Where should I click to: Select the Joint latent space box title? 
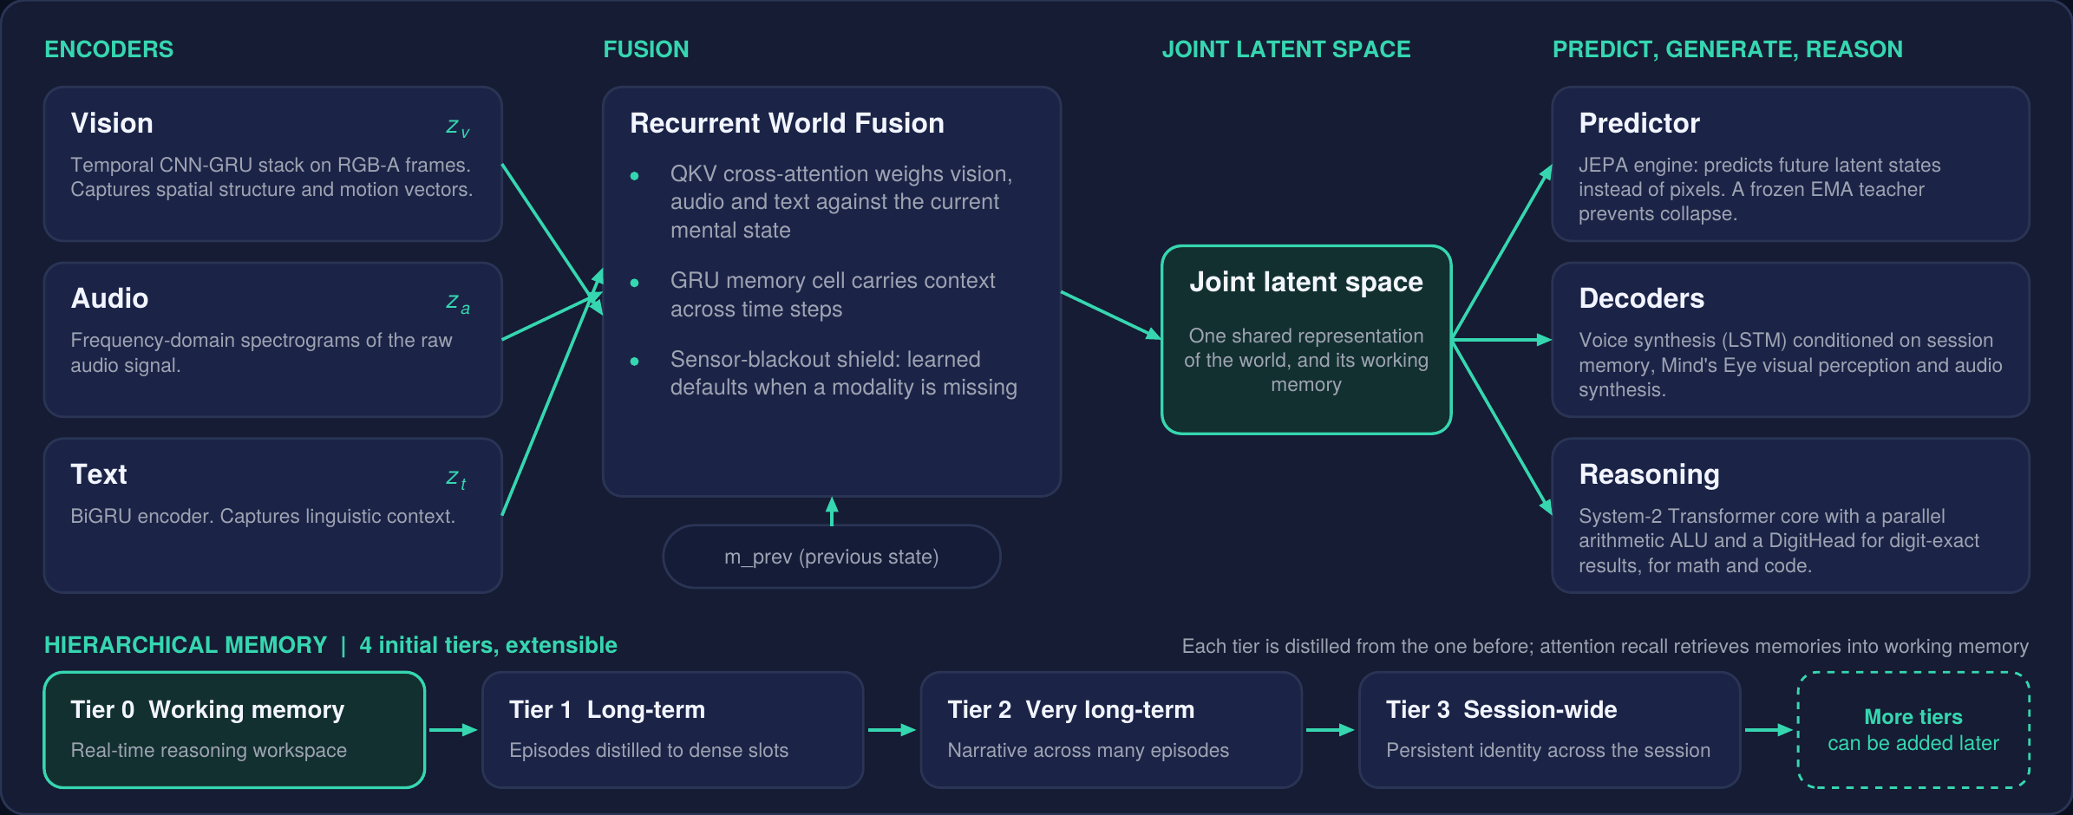coord(1306,282)
